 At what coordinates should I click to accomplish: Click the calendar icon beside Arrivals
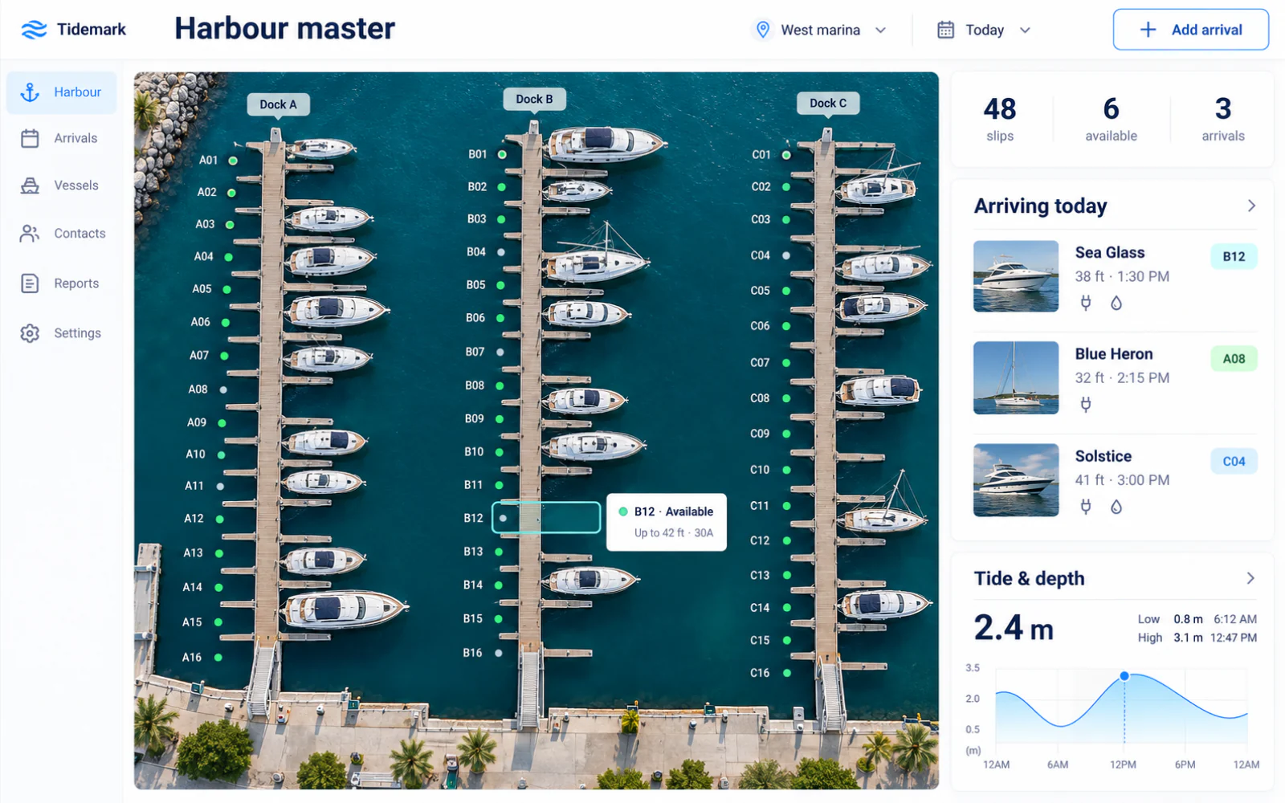(x=30, y=139)
